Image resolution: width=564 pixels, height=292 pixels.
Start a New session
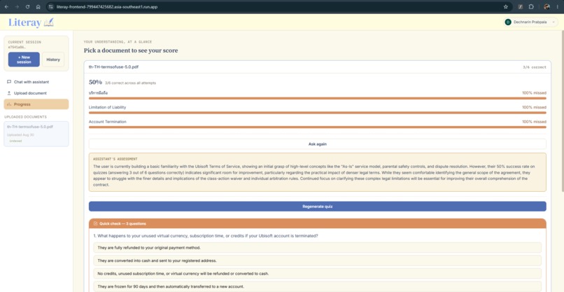click(24, 60)
